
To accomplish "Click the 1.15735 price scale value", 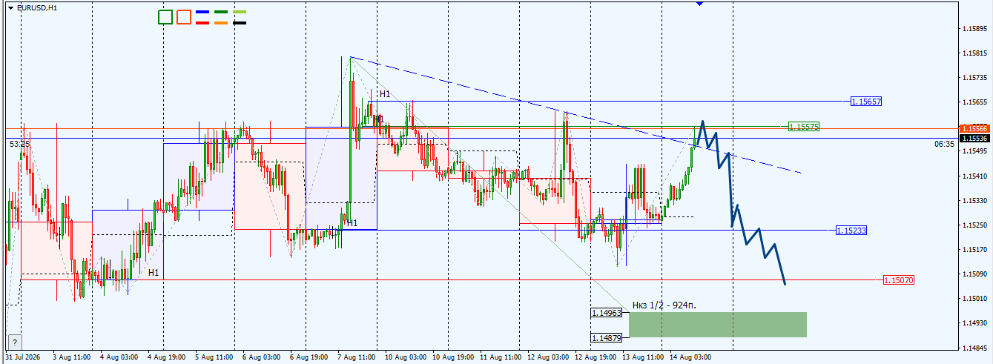I will (974, 78).
